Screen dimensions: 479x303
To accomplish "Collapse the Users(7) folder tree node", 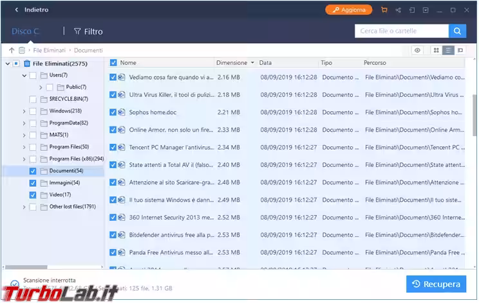I will [24, 75].
